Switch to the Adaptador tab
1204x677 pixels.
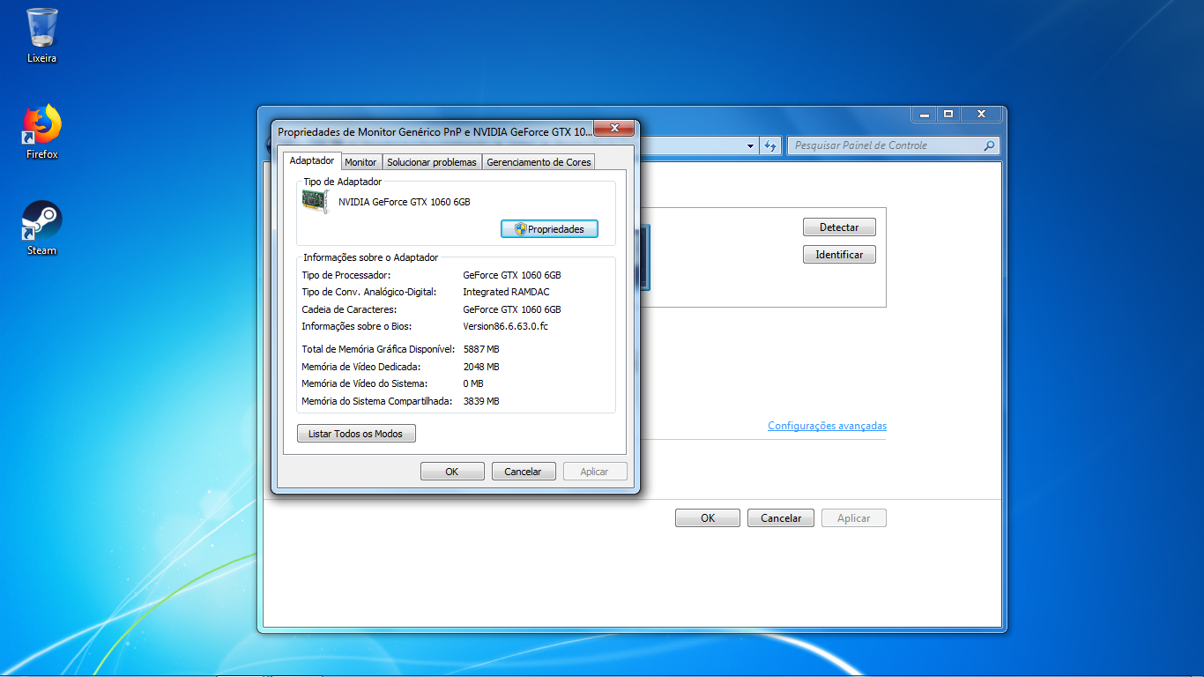[x=312, y=160]
